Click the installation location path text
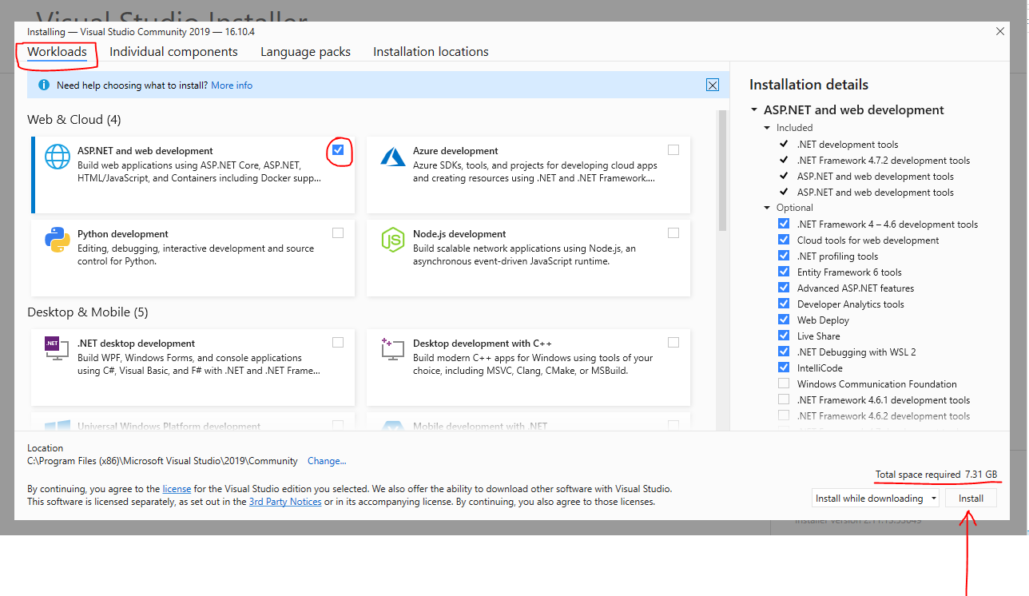This screenshot has height=596, width=1029. (162, 461)
